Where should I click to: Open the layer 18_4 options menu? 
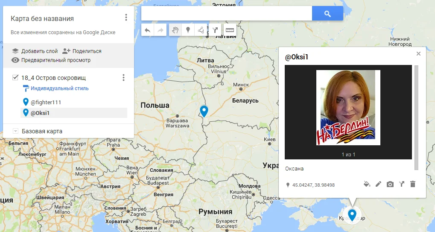(x=123, y=78)
